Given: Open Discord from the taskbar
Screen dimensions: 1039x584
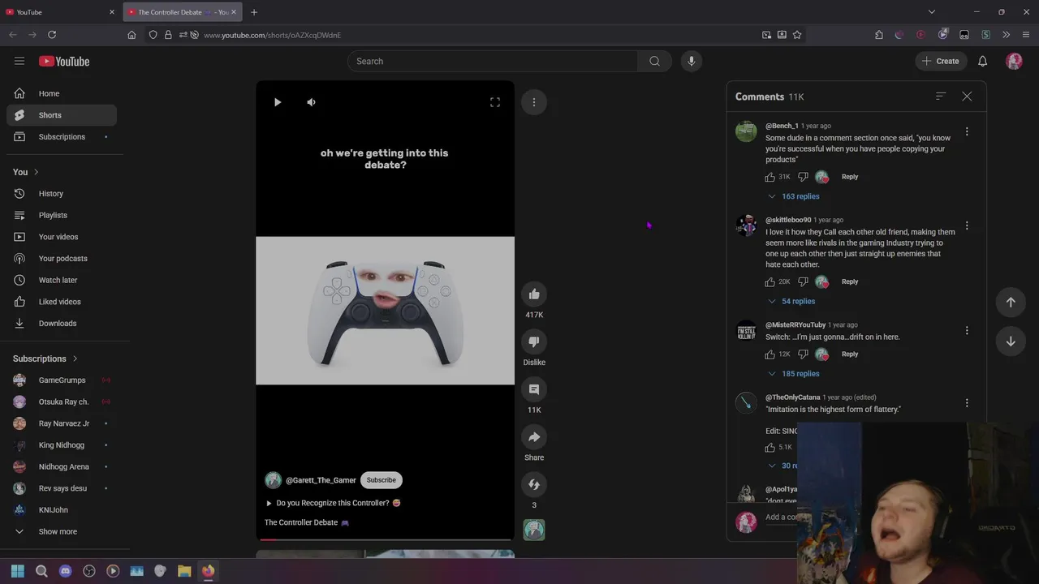Looking at the screenshot, I should point(66,571).
